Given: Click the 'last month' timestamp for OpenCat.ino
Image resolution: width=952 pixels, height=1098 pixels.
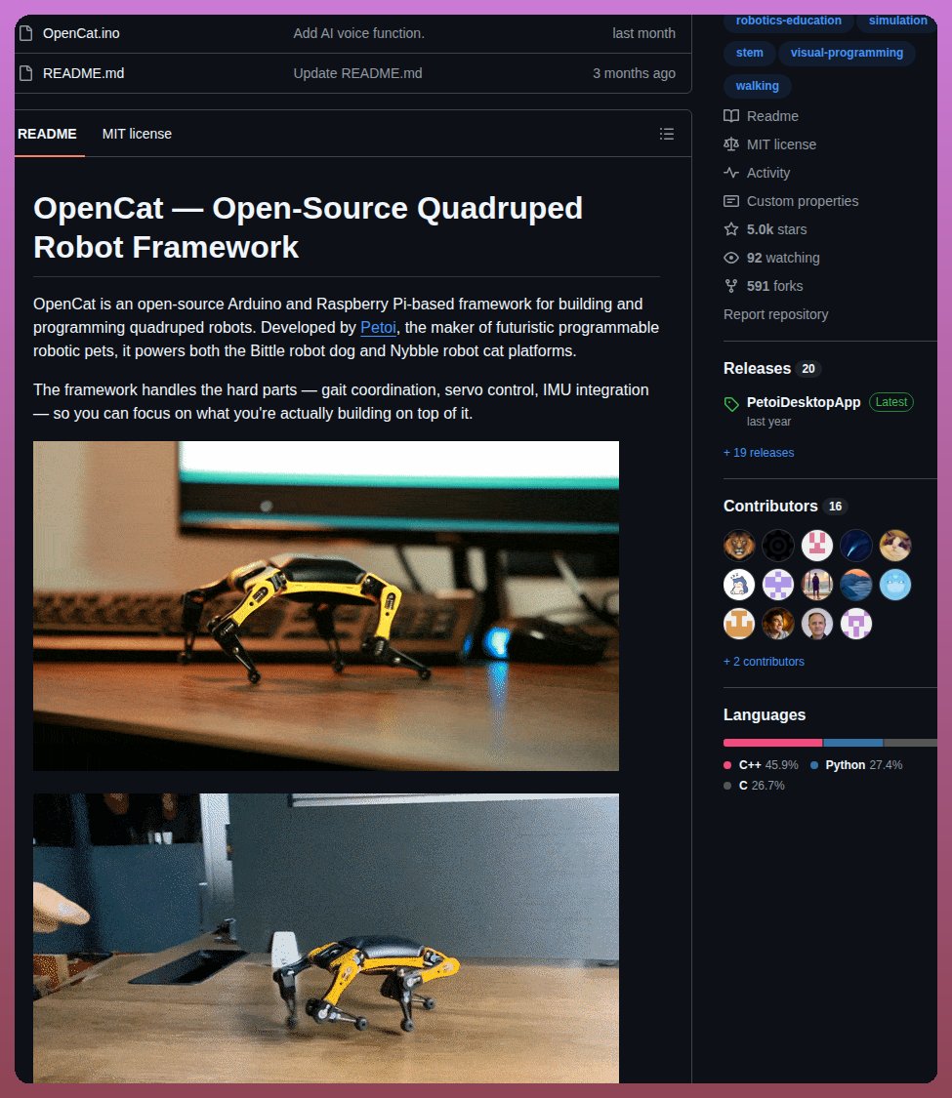Looking at the screenshot, I should click(x=643, y=33).
